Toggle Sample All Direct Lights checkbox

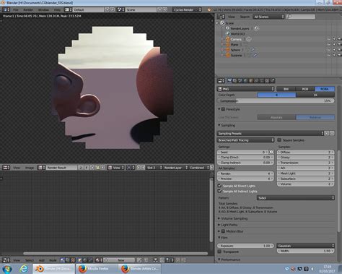click(x=219, y=186)
